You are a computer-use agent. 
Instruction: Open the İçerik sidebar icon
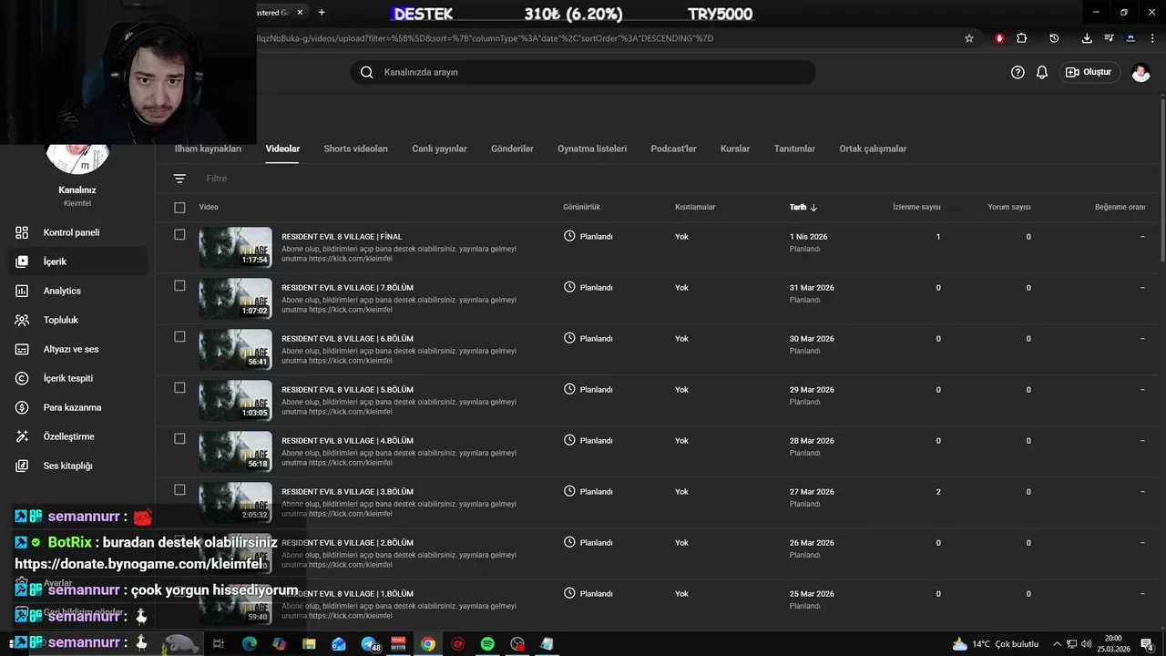(x=22, y=261)
